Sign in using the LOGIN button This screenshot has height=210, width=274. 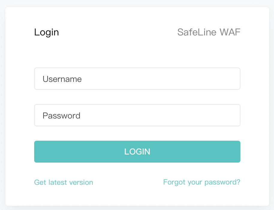(x=137, y=151)
